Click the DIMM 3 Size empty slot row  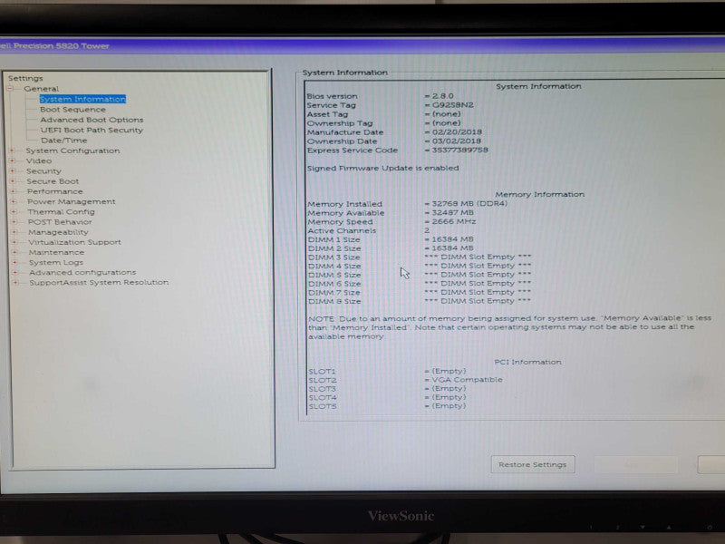pyautogui.click(x=420, y=257)
